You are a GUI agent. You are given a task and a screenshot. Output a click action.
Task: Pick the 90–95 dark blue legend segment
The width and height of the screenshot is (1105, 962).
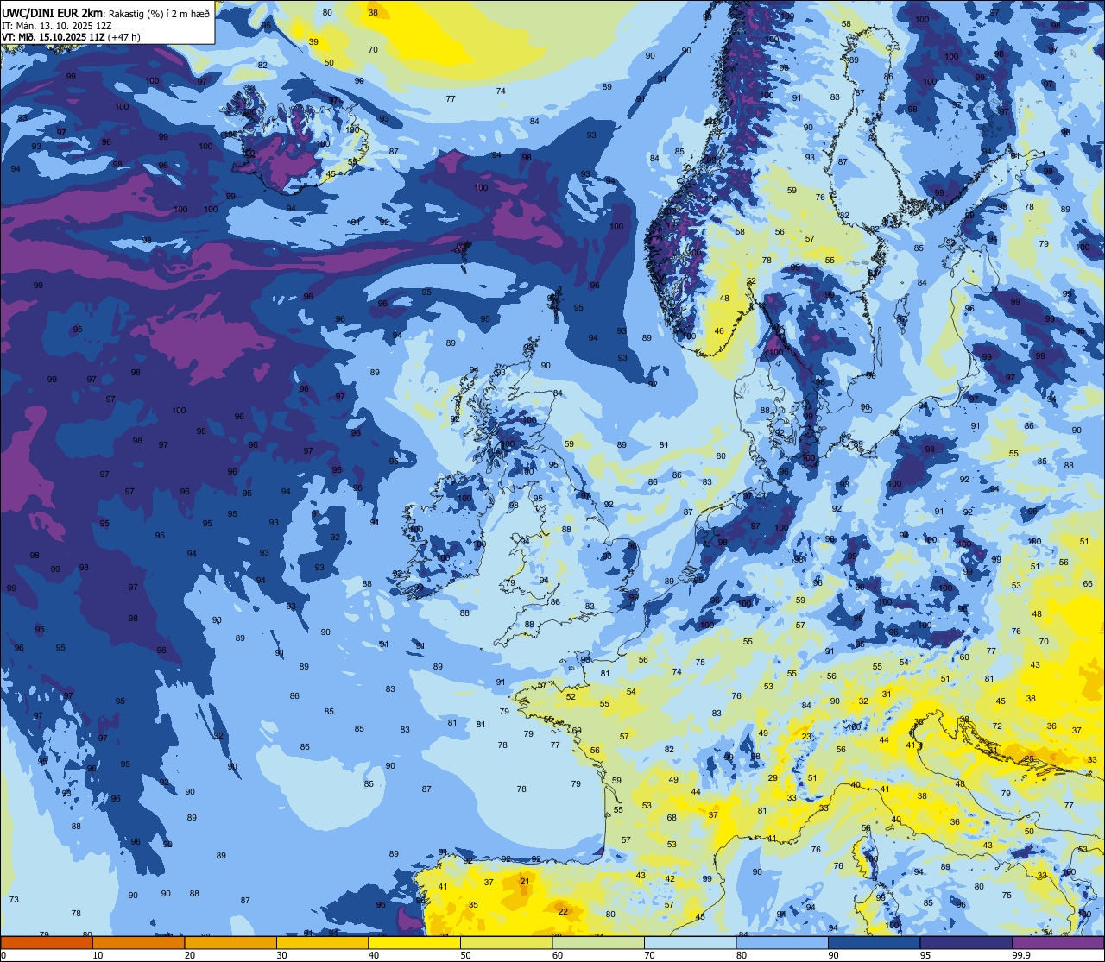pyautogui.click(x=875, y=942)
